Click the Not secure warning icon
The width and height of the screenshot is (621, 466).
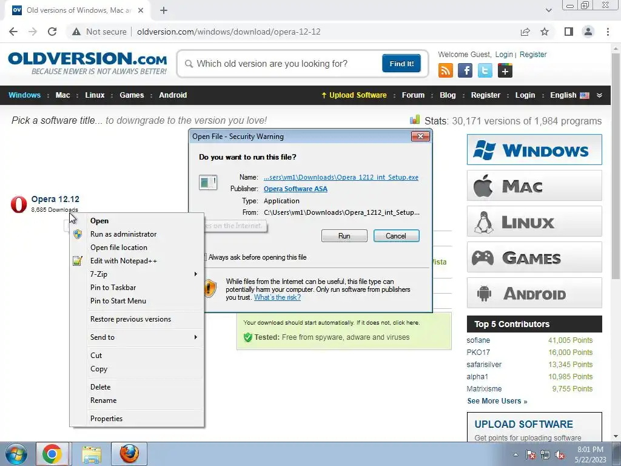(76, 32)
